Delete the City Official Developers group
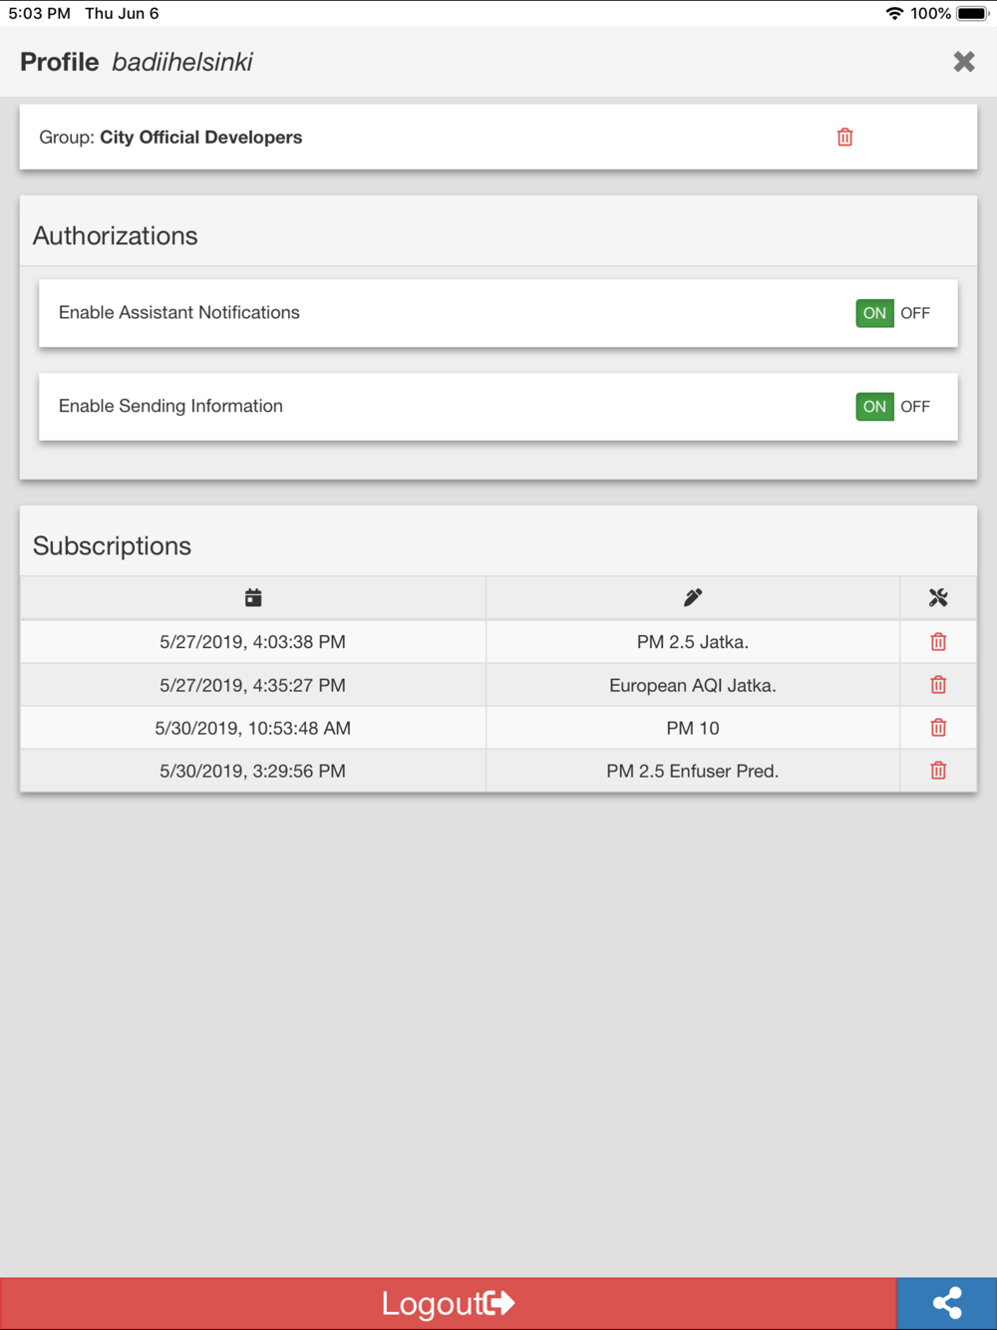The height and width of the screenshot is (1330, 997). [x=844, y=138]
